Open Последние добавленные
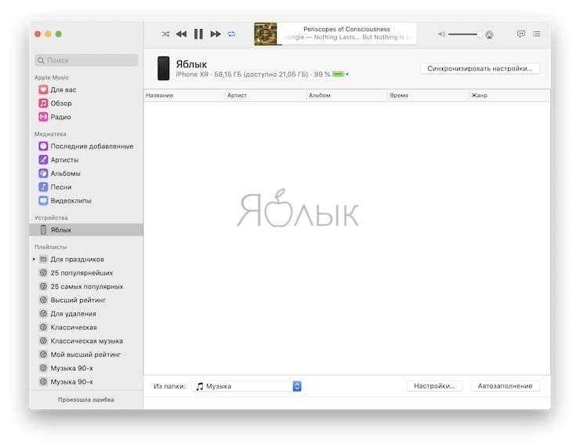580x448 pixels. [85, 146]
